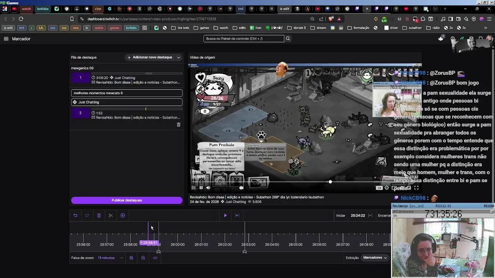Zoom out on the timeline
This screenshot has width=495, height=278.
coord(143,258)
